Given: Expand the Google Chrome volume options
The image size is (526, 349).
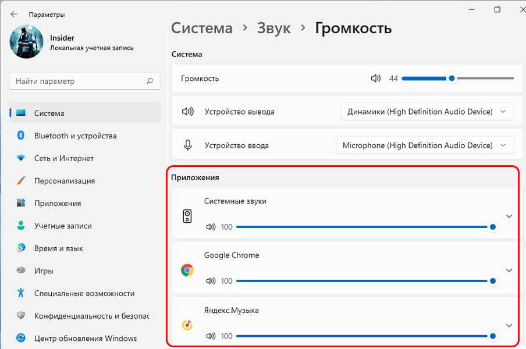Looking at the screenshot, I should coord(509,270).
